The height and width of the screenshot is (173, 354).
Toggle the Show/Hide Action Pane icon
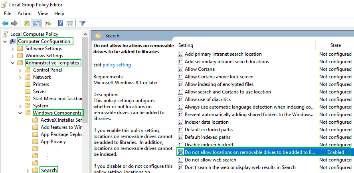click(x=70, y=23)
